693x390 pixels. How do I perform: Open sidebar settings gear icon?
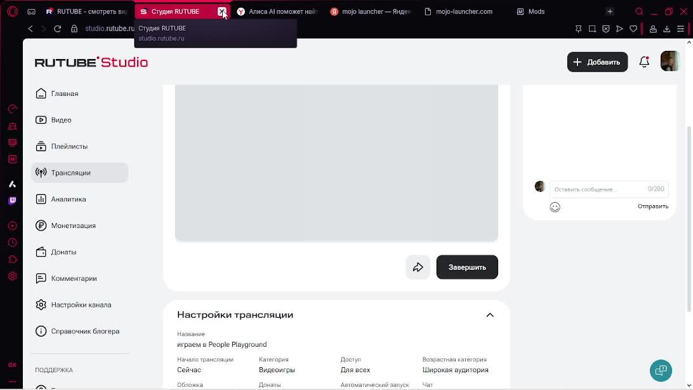point(13,276)
